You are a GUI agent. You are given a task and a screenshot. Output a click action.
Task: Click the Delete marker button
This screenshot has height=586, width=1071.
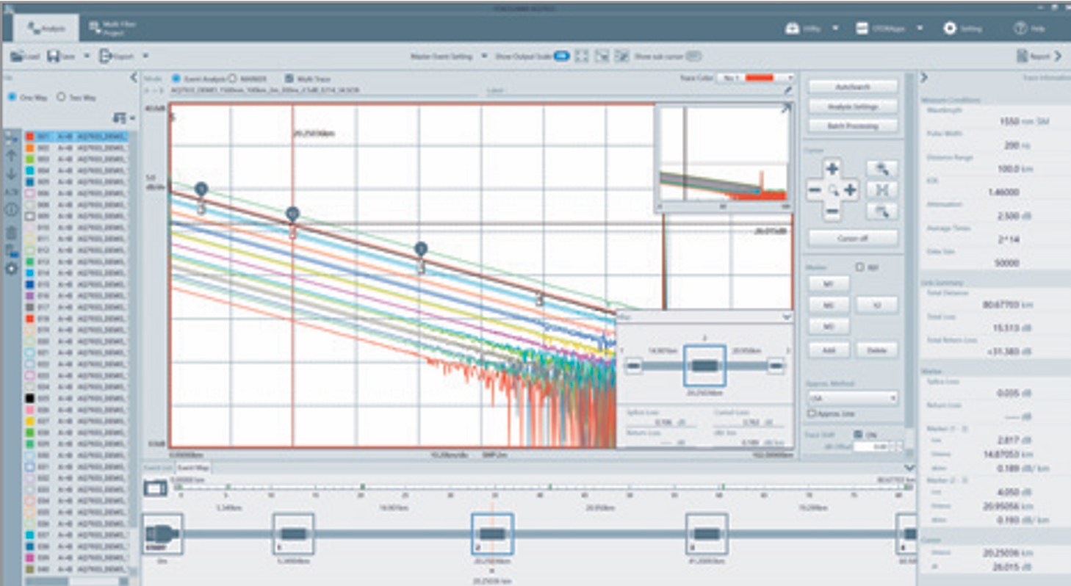click(x=877, y=350)
